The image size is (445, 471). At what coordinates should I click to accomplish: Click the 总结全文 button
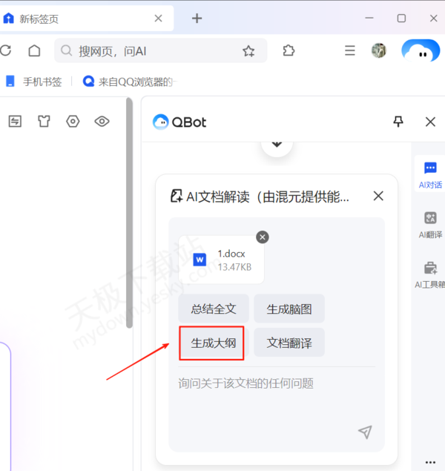(213, 309)
